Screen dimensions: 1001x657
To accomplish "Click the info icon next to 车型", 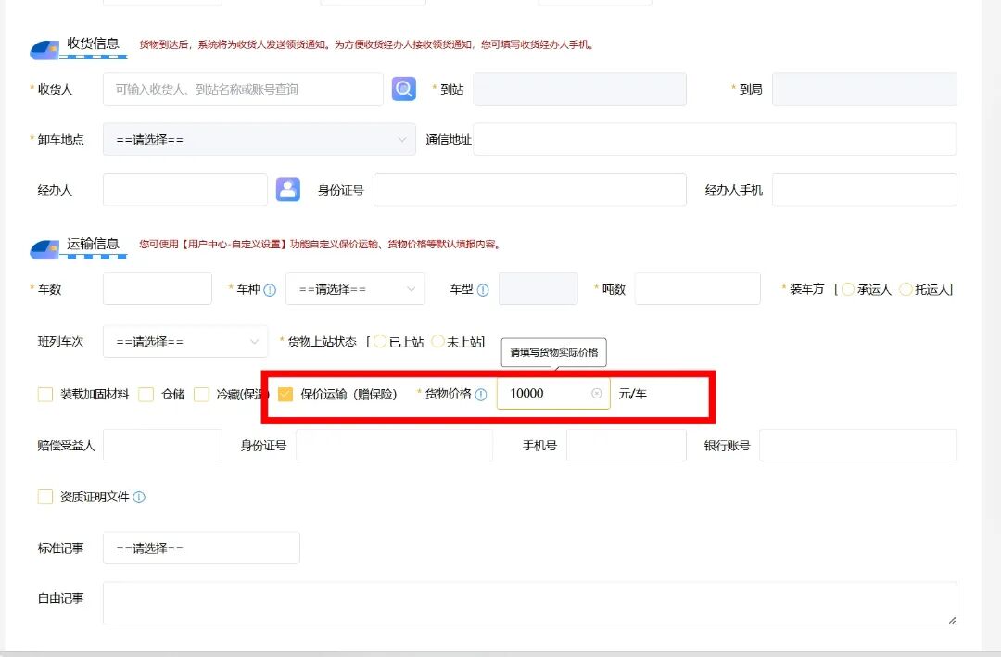I will pos(483,290).
